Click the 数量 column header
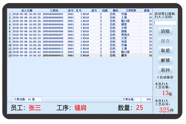 pos(147,10)
